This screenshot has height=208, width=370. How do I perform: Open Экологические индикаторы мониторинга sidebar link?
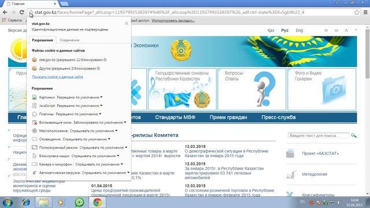coord(39,185)
